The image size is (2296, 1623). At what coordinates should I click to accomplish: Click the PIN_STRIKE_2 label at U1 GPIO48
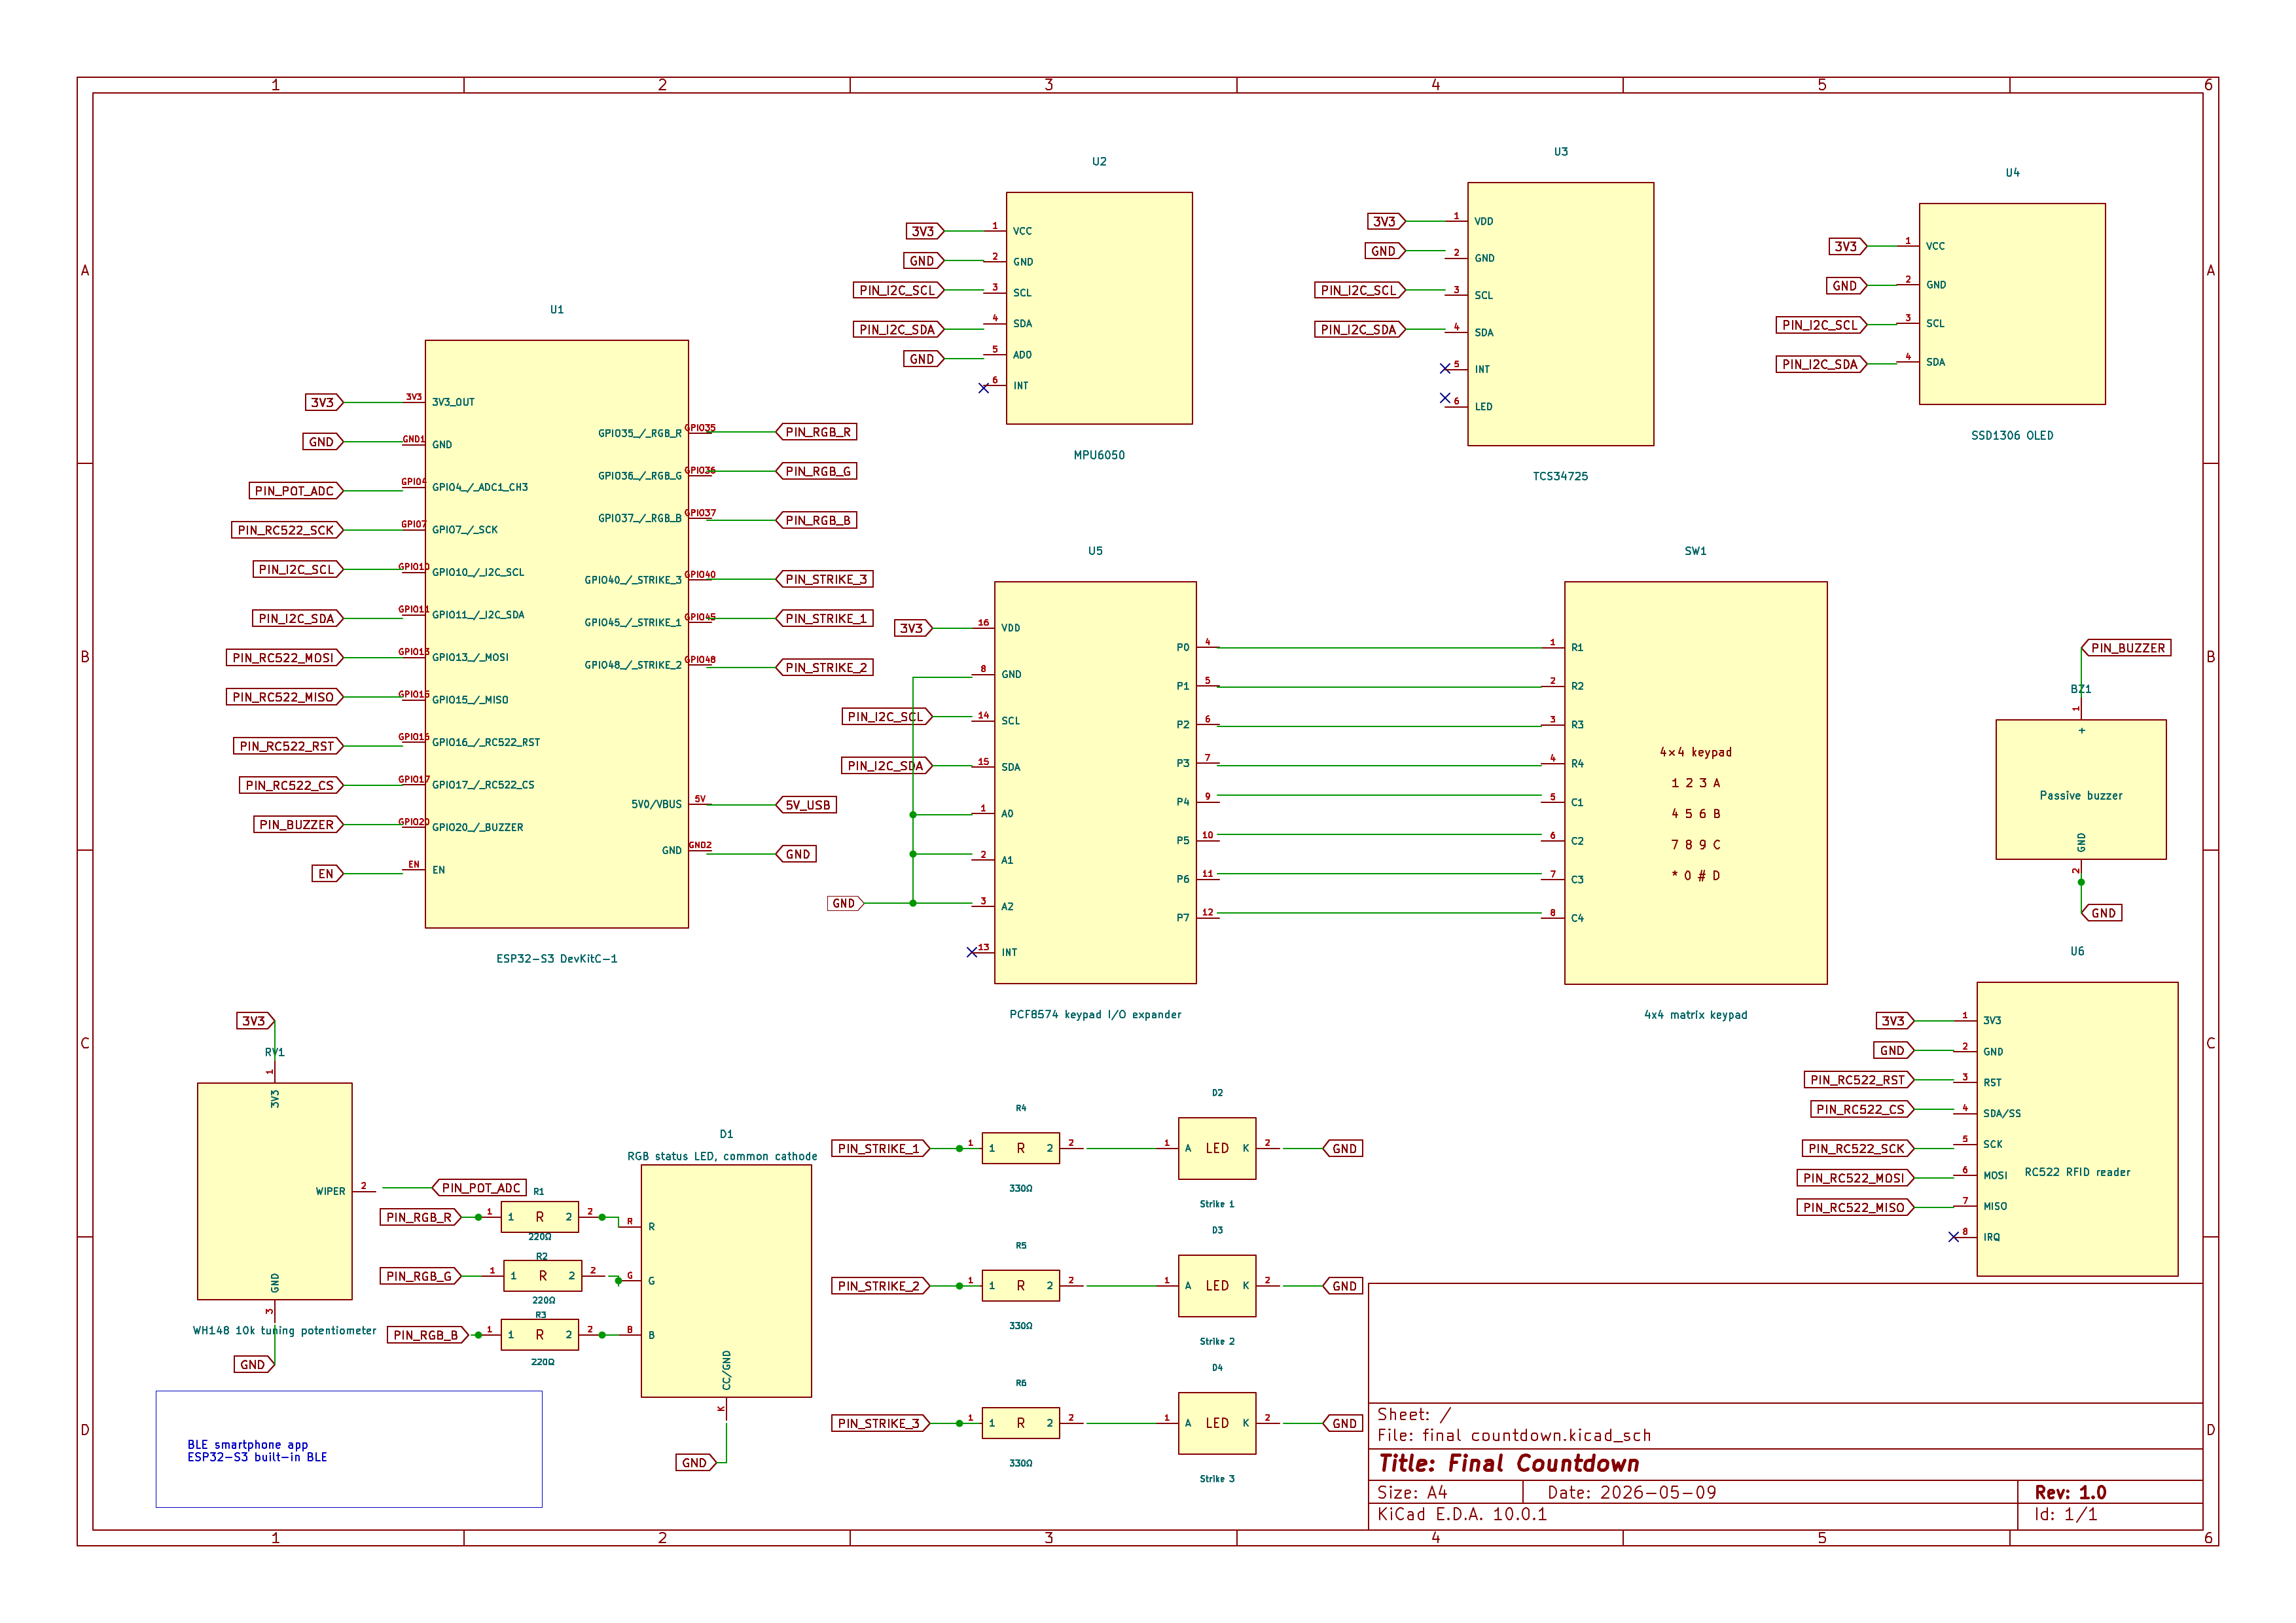pyautogui.click(x=825, y=667)
